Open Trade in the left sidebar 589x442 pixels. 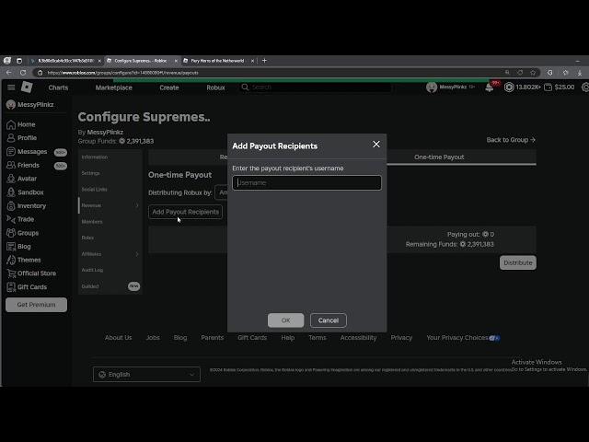(20, 219)
